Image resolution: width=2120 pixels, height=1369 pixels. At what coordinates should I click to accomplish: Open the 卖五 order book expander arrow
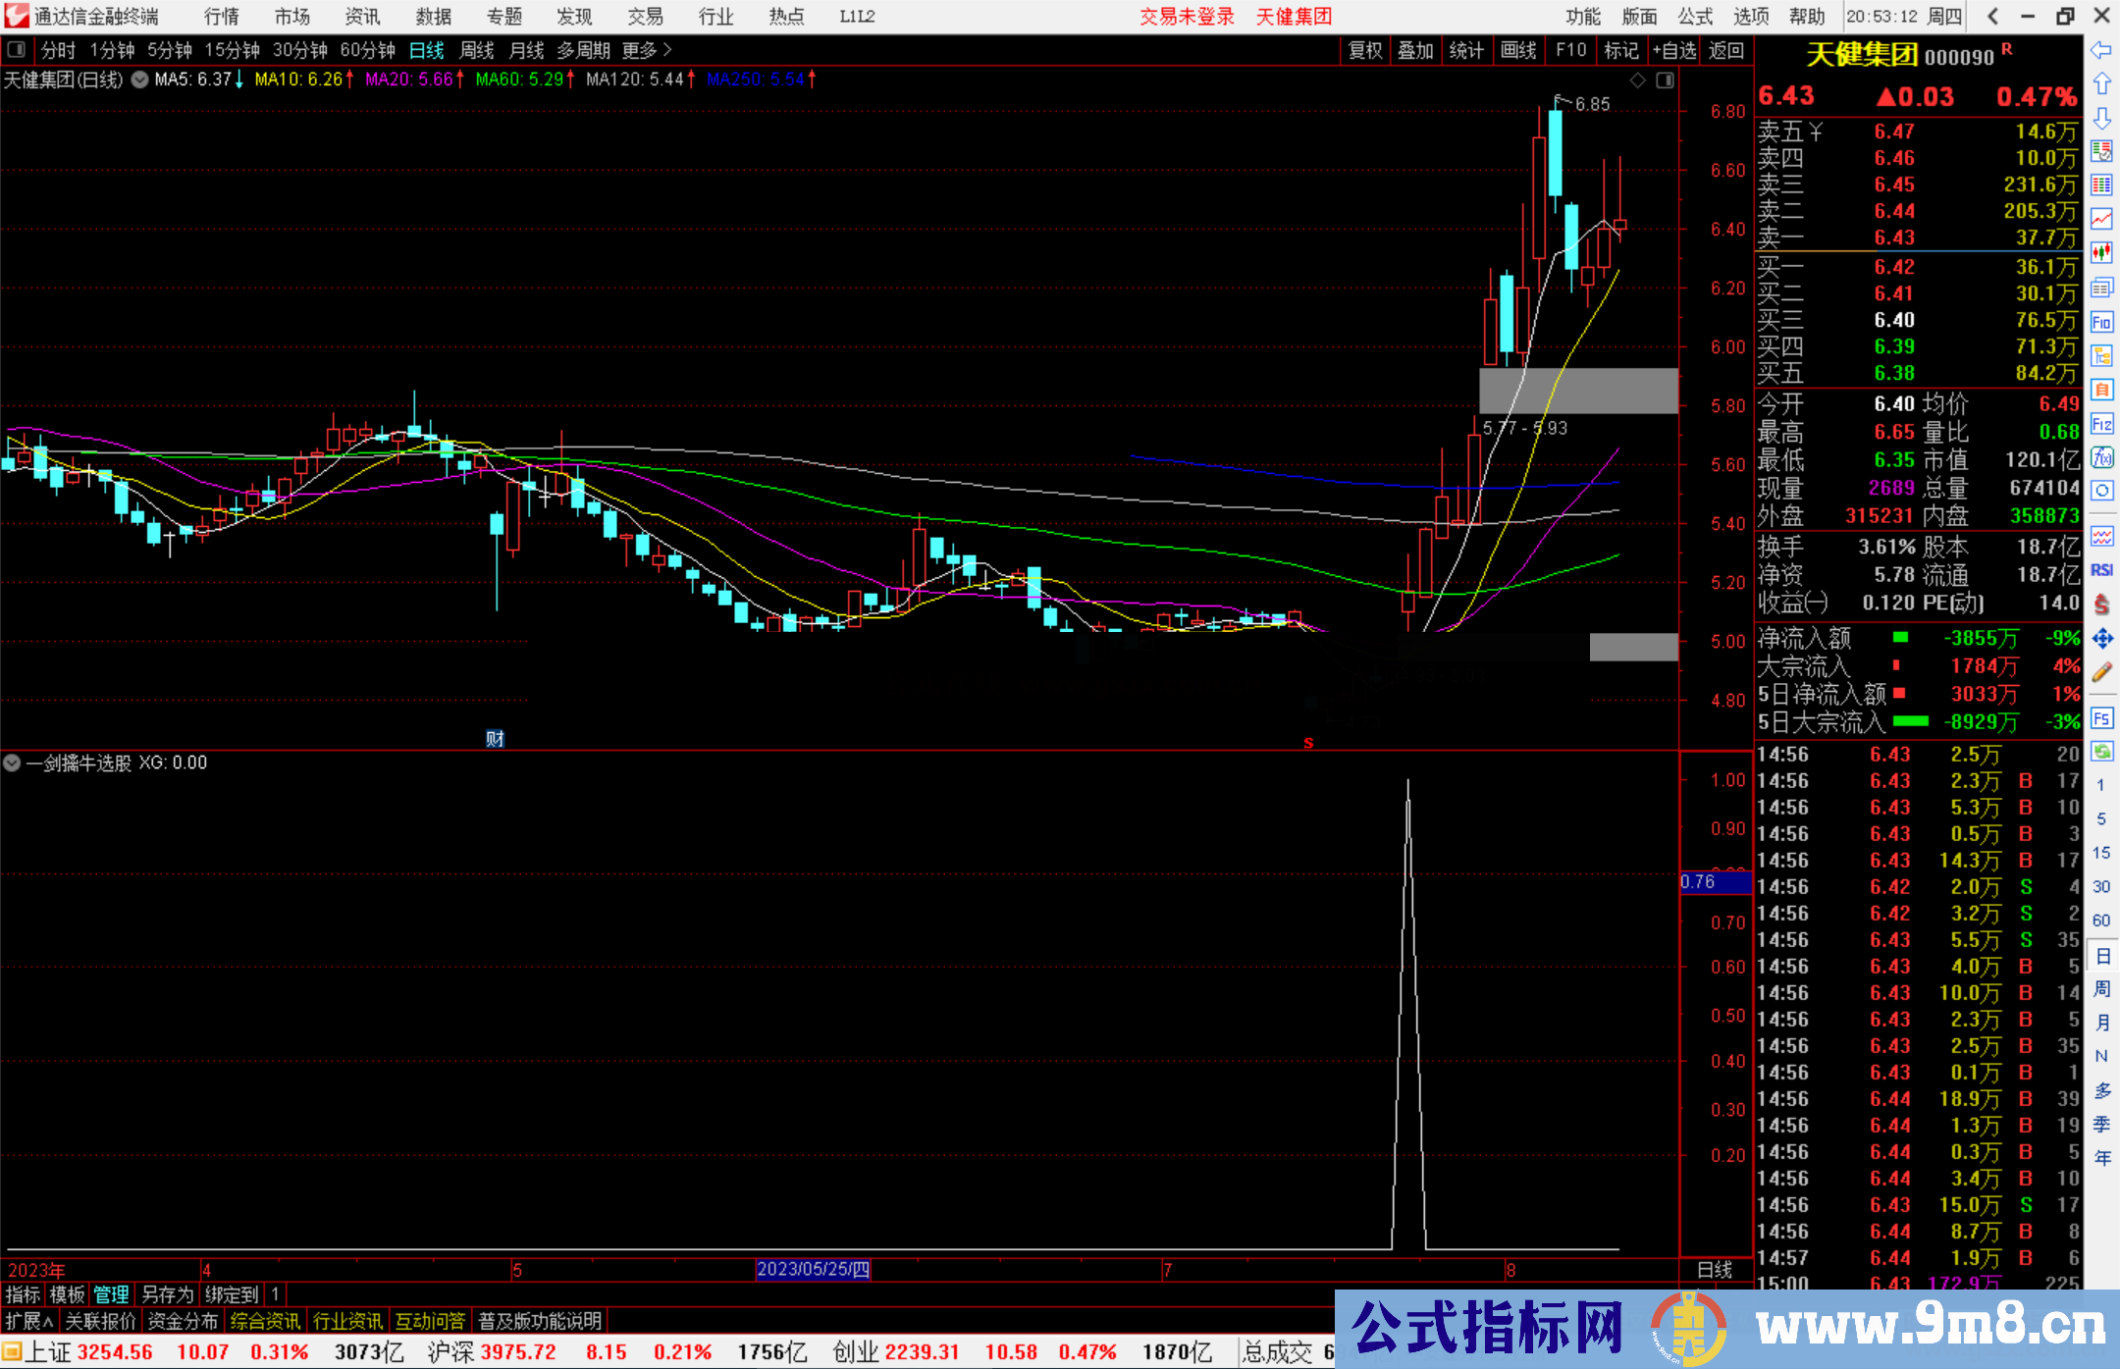1816,132
